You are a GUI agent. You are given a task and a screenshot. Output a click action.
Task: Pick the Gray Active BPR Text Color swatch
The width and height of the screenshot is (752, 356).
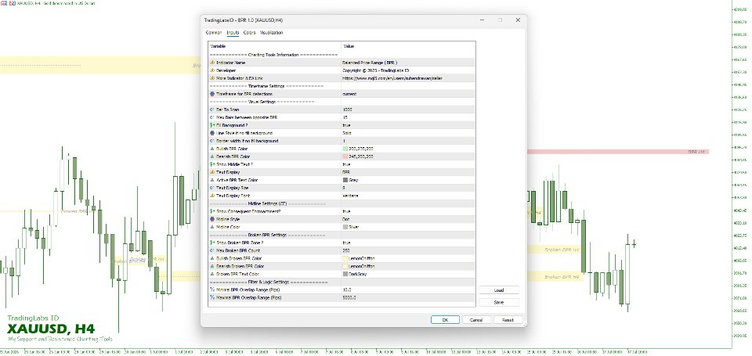[x=345, y=180]
